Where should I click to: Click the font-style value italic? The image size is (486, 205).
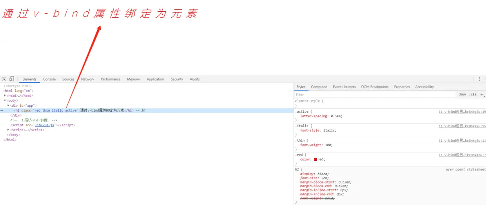coord(329,131)
